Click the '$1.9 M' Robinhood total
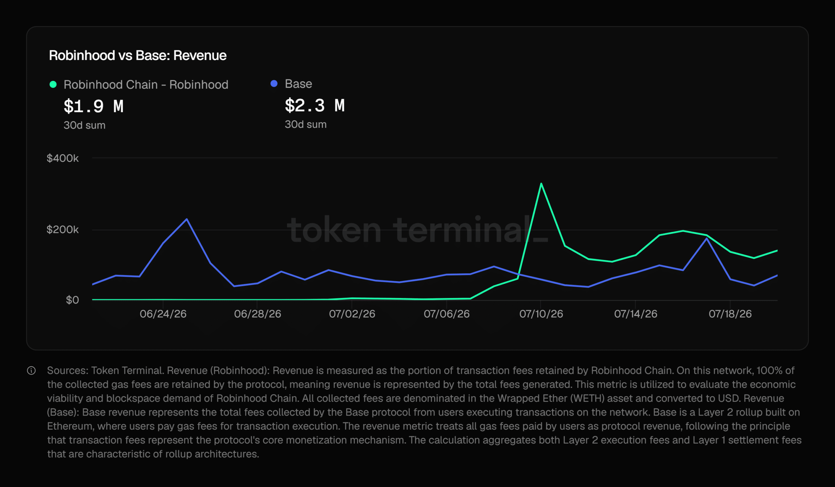The width and height of the screenshot is (835, 487). 93,106
